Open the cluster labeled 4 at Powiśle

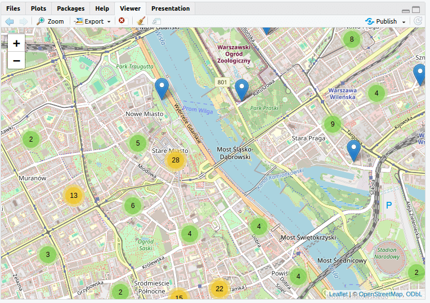pos(298,276)
